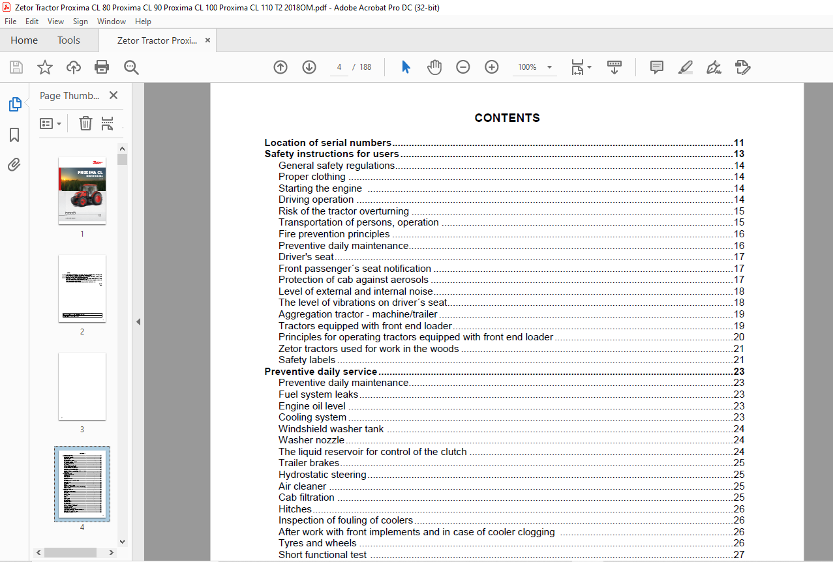This screenshot has height=562, width=833.
Task: Open thumbnail options dropdown menu
Action: 50,123
